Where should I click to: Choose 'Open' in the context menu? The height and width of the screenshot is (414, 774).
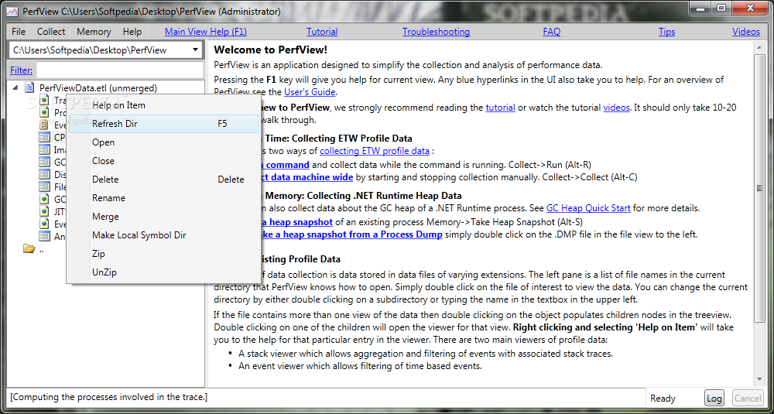point(163,142)
